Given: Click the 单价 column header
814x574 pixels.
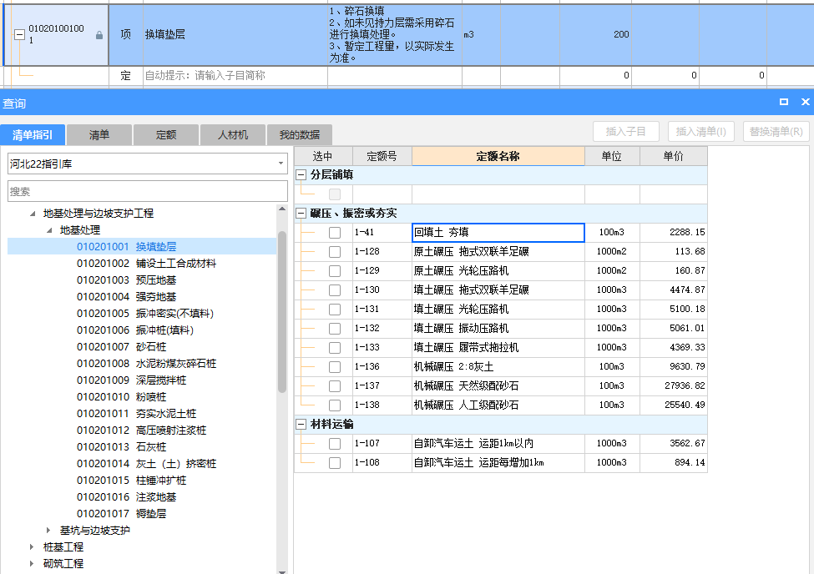Looking at the screenshot, I should pyautogui.click(x=673, y=156).
